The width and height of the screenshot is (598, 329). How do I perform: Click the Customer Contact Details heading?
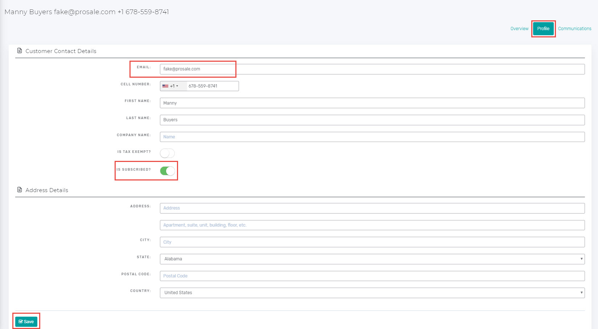pos(61,51)
